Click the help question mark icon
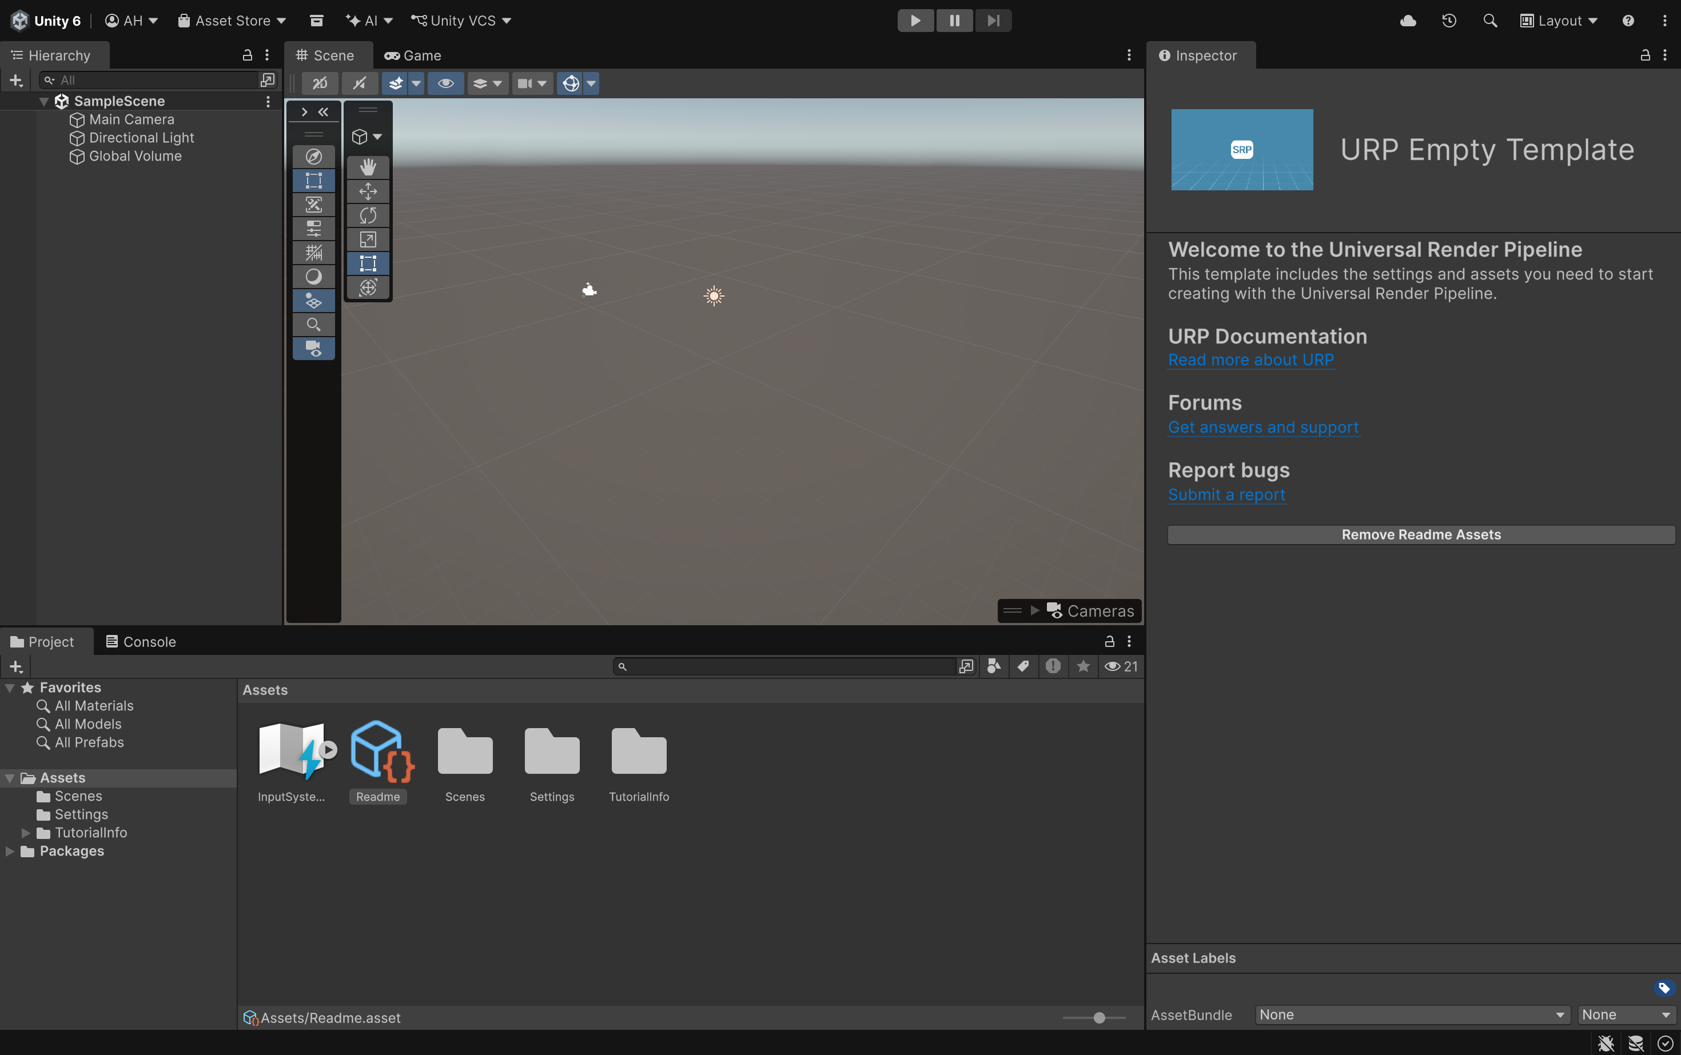1681x1055 pixels. click(x=1628, y=21)
